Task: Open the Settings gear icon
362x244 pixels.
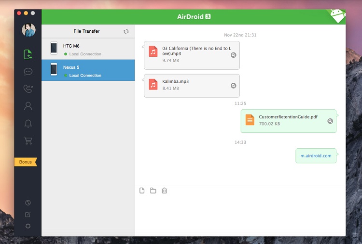Action: [28, 226]
